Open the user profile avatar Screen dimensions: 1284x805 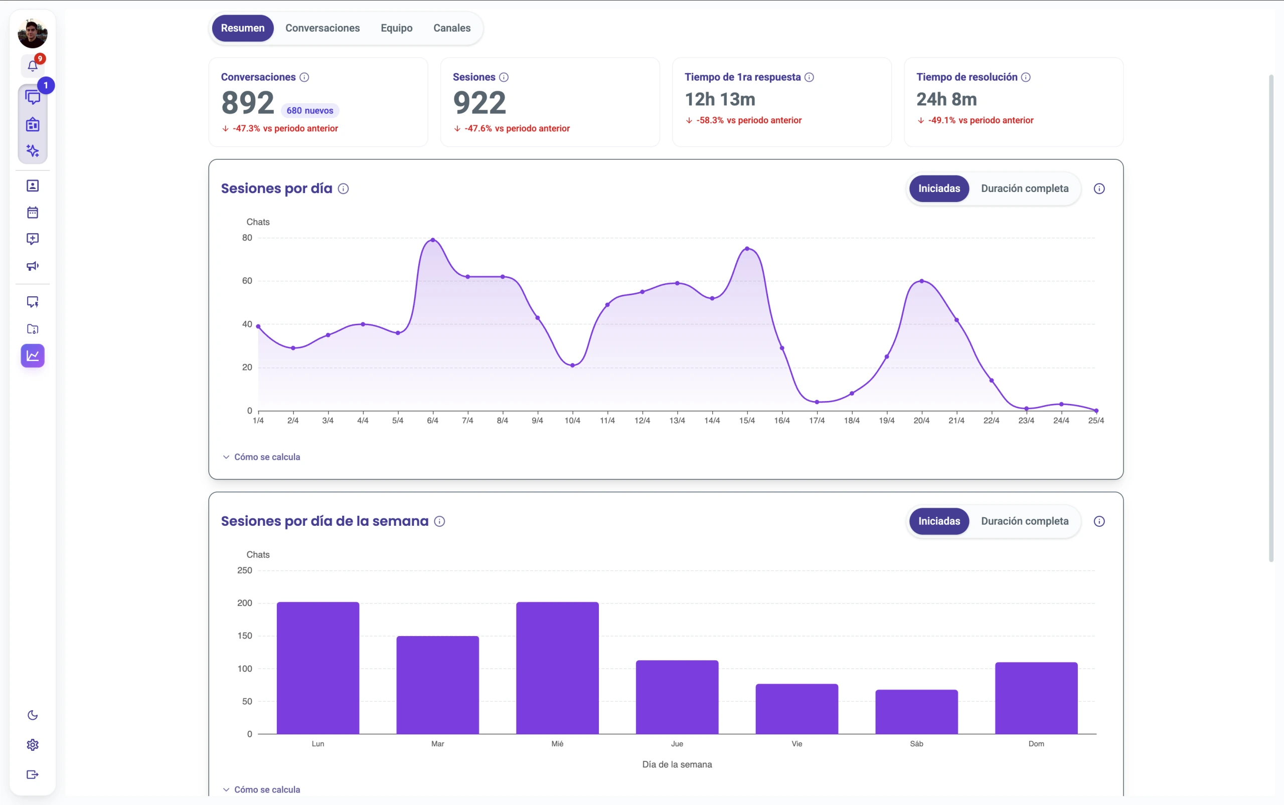click(33, 33)
